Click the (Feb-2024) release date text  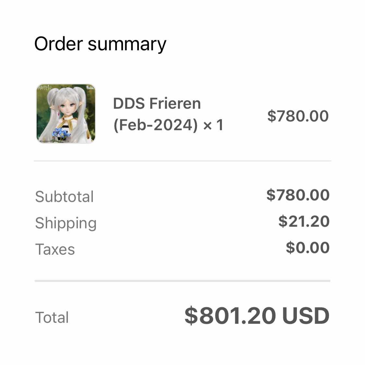click(155, 125)
